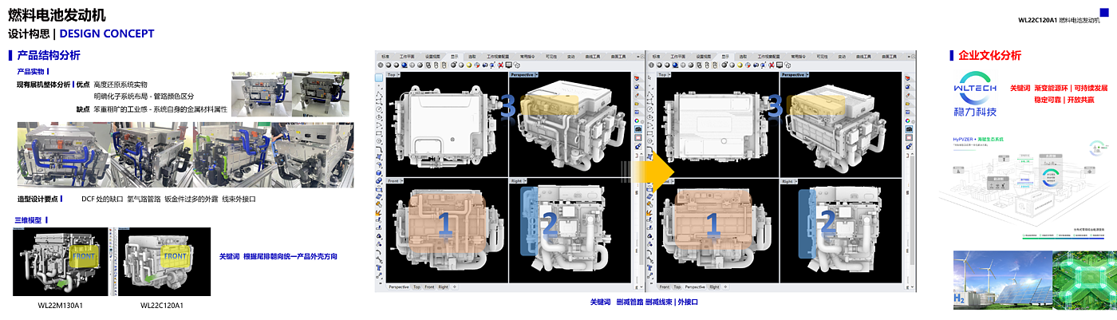Expand Top viewport menu arrow in left window
Screen dimensions: 1117x320
pos(399,75)
